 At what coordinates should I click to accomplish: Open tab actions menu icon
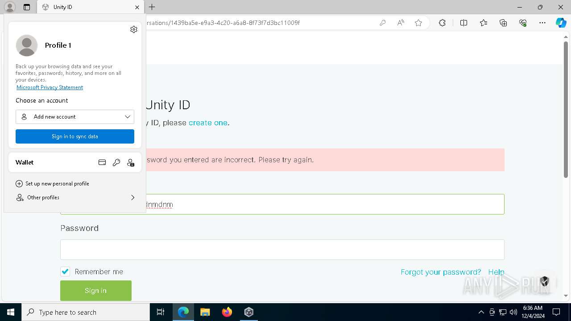27,7
